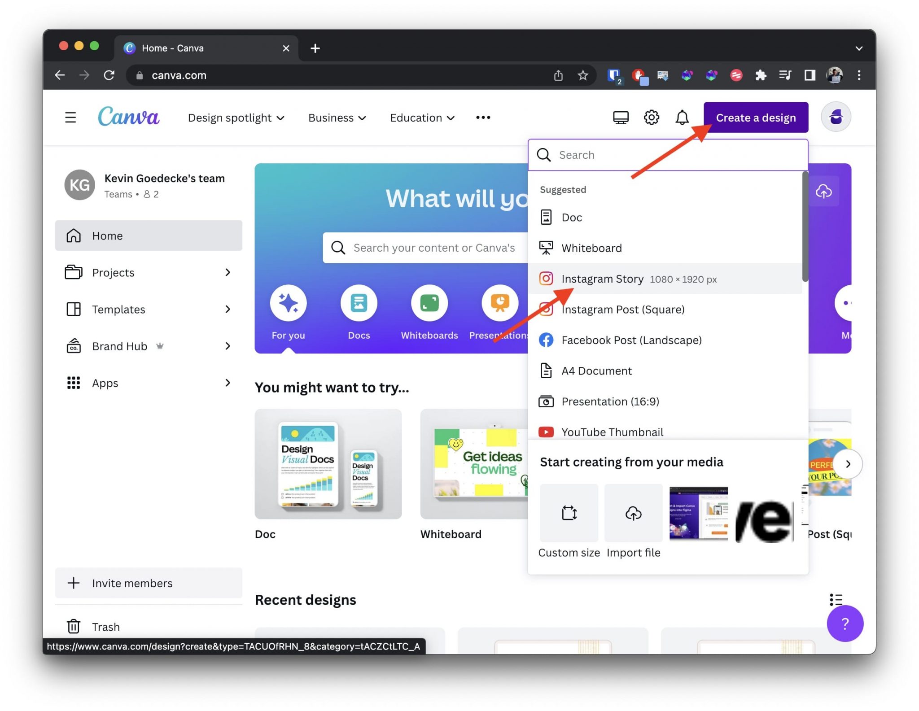Choose Custom size for a new design

(x=568, y=514)
